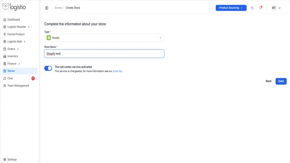Click the Chat unread badge
The image size is (290, 163).
[33, 78]
